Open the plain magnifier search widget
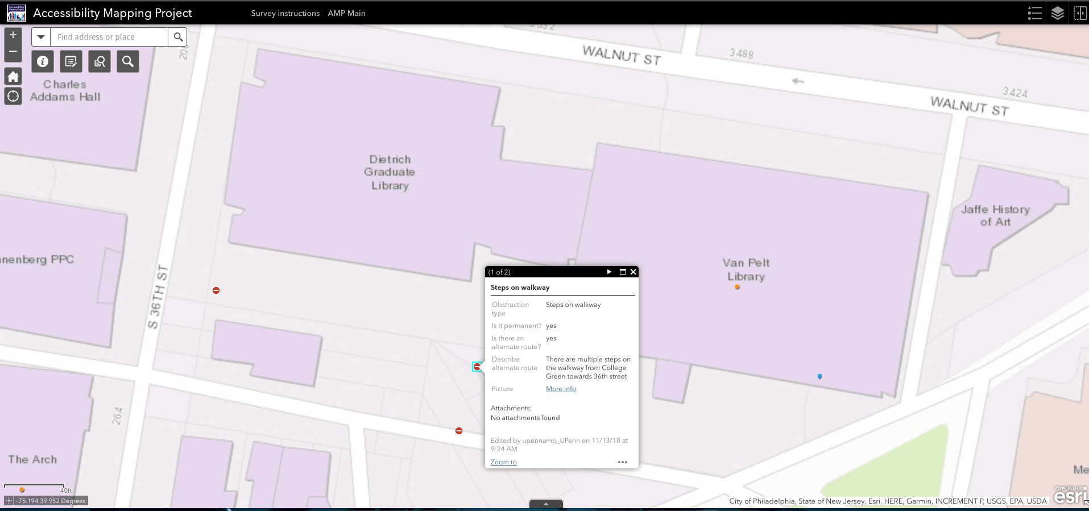1089x511 pixels. 128,61
